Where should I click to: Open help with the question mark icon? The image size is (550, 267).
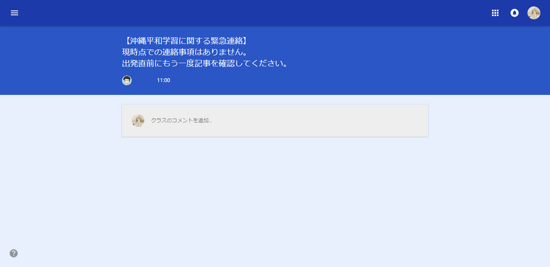pyautogui.click(x=14, y=253)
